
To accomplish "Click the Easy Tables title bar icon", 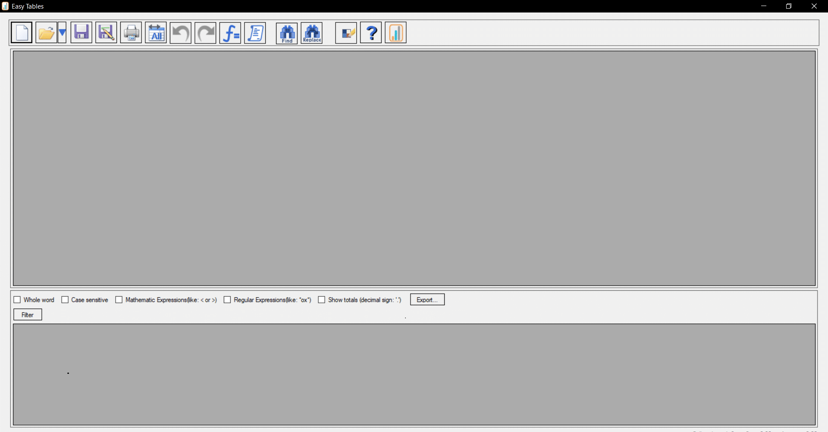I will 5,6.
